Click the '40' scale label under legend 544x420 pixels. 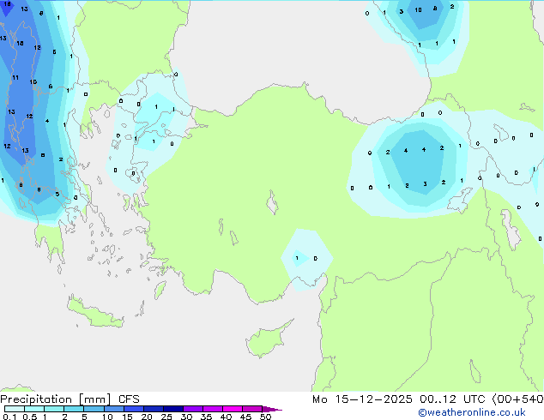pyautogui.click(x=226, y=417)
